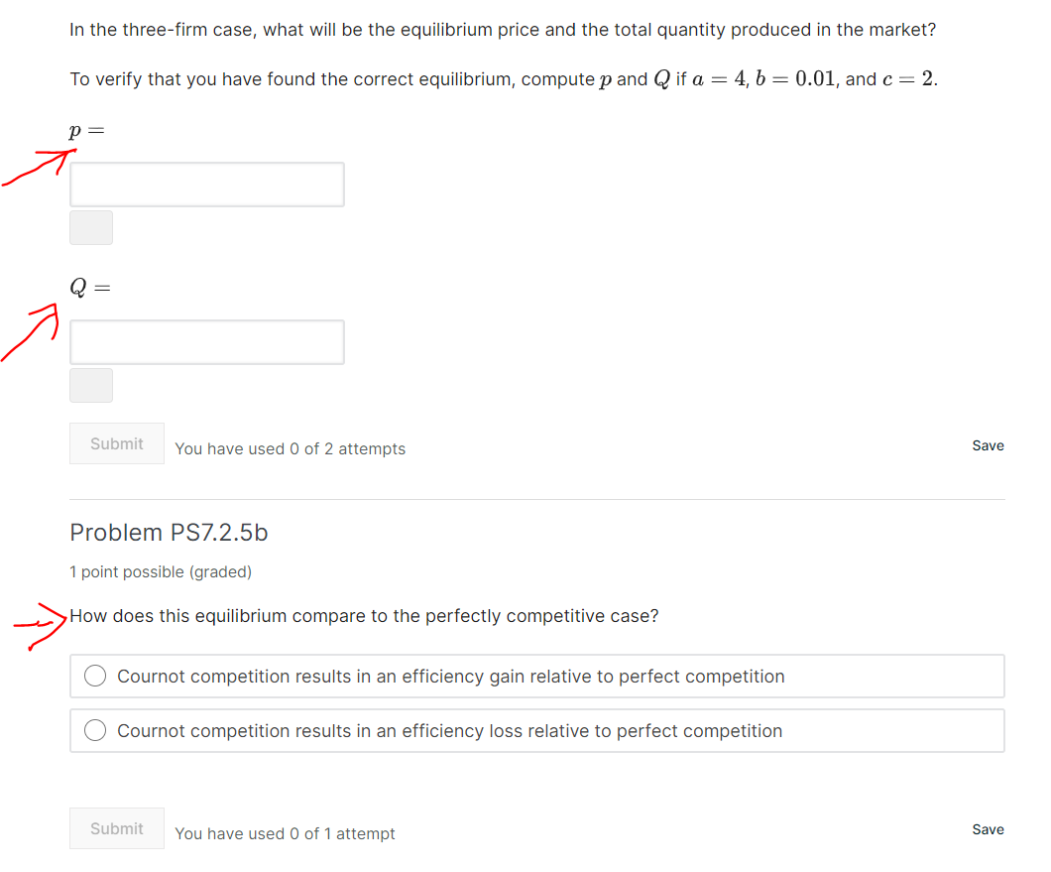Click the three-firm case question text
The image size is (1051, 872).
pyautogui.click(x=503, y=30)
